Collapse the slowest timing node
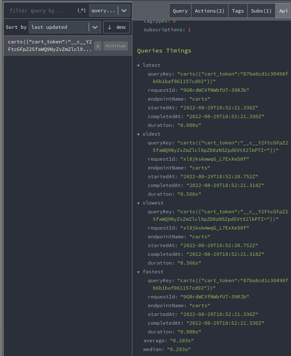The image size is (291, 356). pyautogui.click(x=138, y=203)
